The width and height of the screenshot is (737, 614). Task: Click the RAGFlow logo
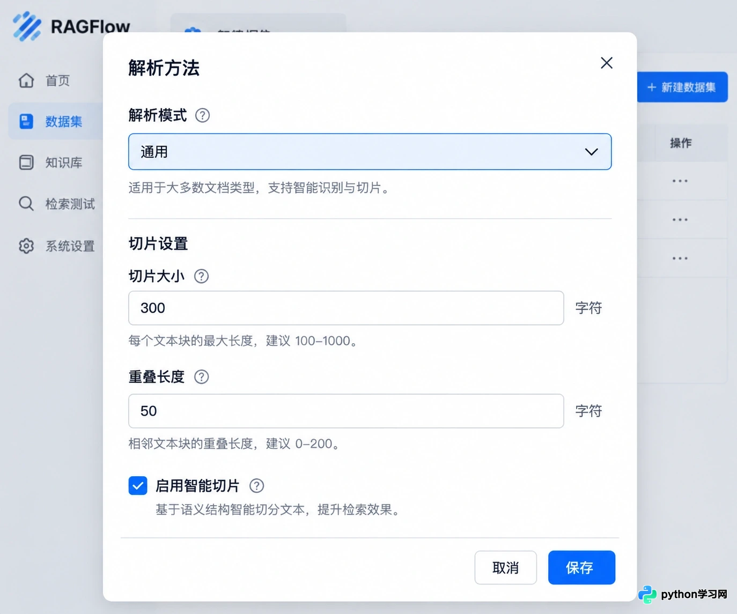pos(71,26)
